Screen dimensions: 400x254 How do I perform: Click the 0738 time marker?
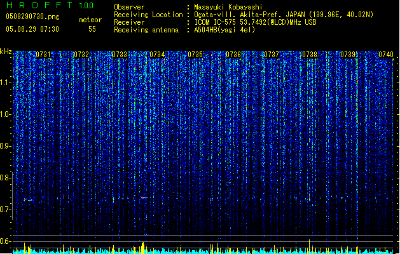(x=310, y=55)
